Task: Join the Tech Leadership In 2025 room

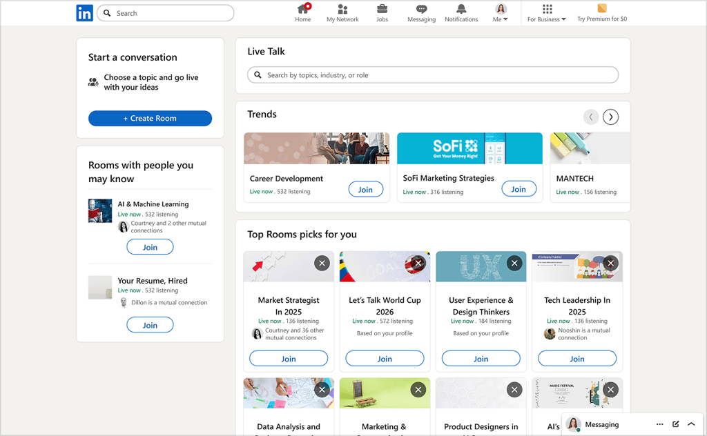Action: click(x=577, y=359)
